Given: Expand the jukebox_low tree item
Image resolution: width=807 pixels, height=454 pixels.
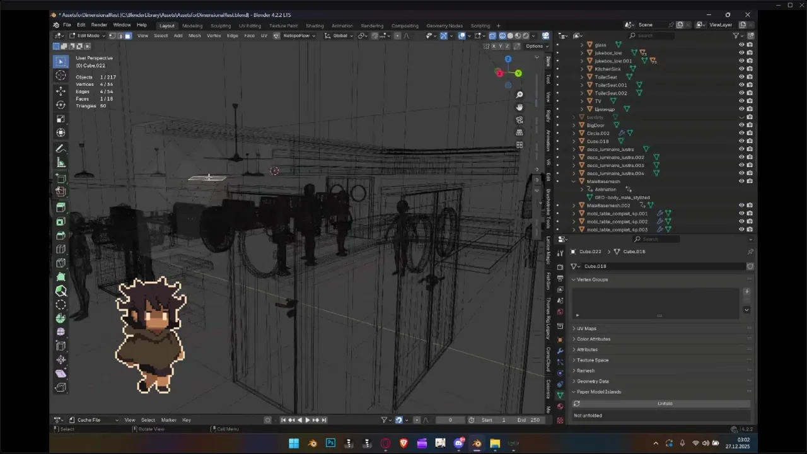Looking at the screenshot, I should [581, 53].
